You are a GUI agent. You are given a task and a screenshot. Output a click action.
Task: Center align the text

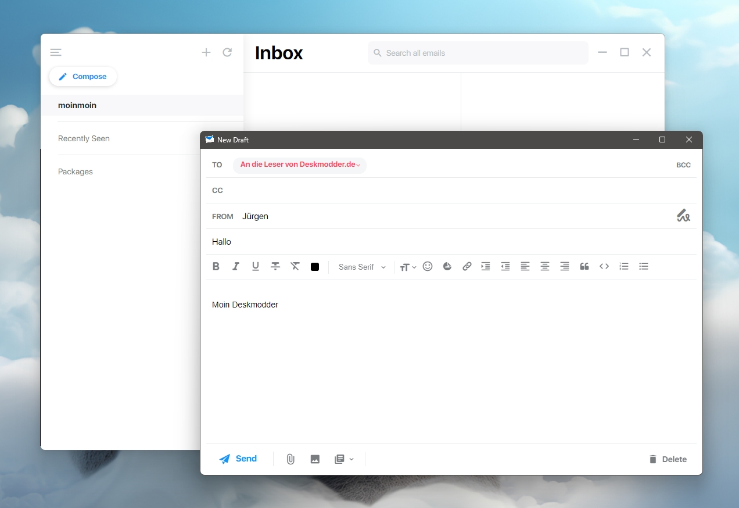(x=545, y=266)
